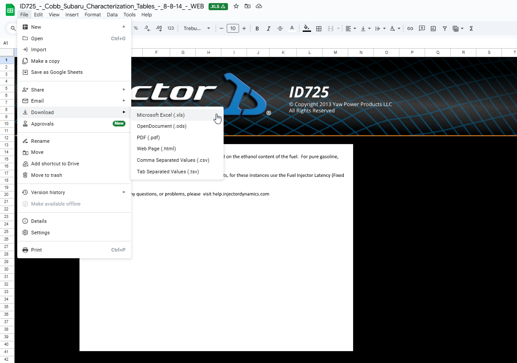Open the text color picker
Image resolution: width=517 pixels, height=363 pixels.
click(x=292, y=28)
